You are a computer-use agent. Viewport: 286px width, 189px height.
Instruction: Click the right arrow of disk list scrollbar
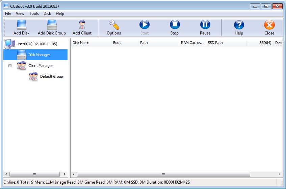click(280, 174)
